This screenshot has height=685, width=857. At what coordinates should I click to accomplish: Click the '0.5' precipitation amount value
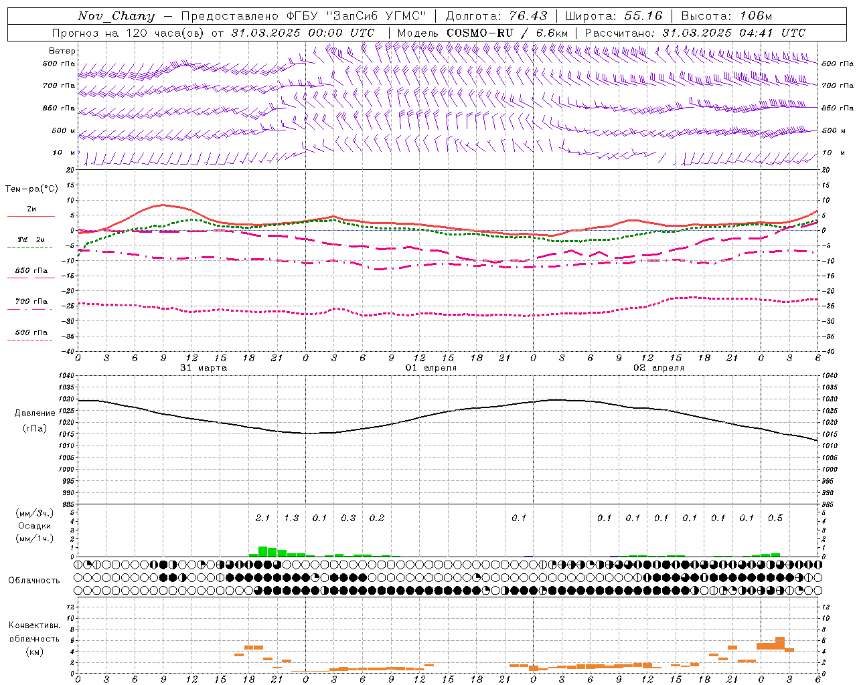coord(775,518)
